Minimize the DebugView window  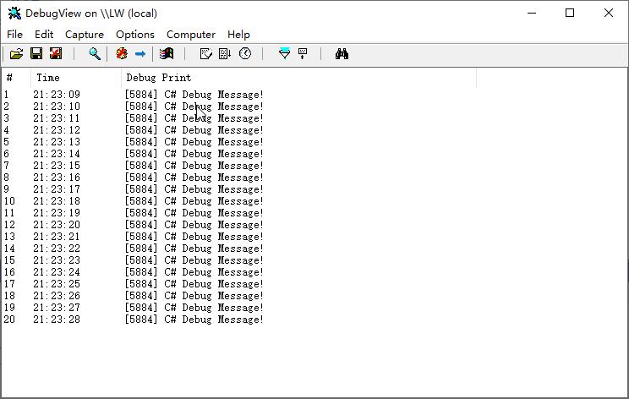532,13
